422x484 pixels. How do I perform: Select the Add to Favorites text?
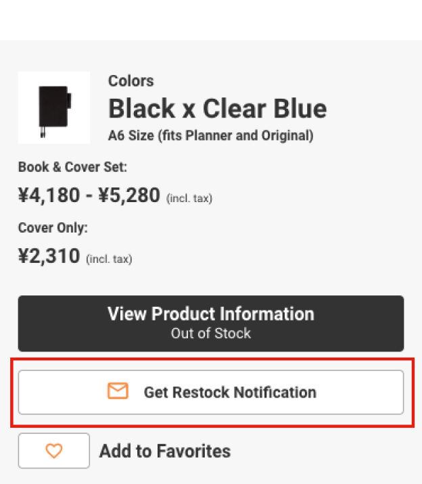coord(165,452)
